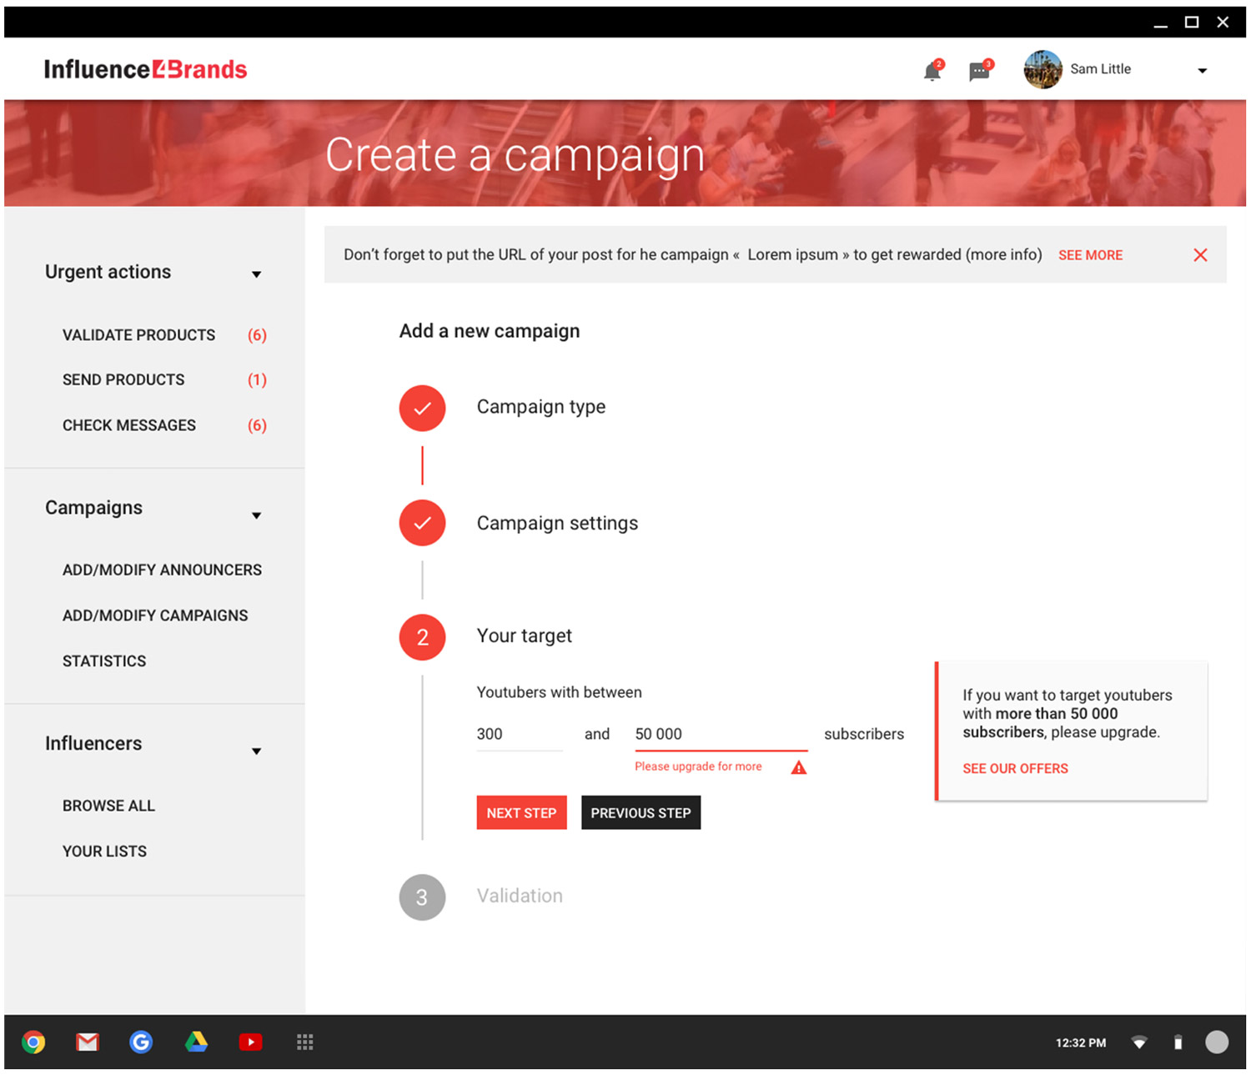Open Google Drive from the shelf
Screen dimensions: 1251x1075
pyautogui.click(x=196, y=1042)
